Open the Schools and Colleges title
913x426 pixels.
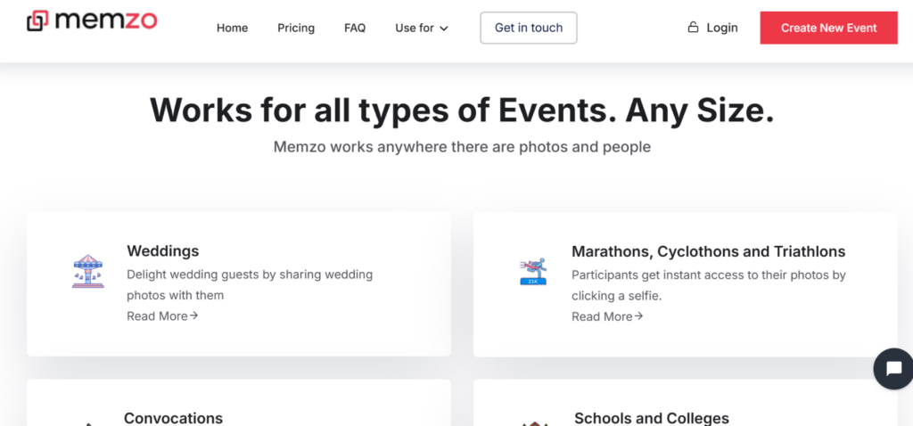(x=651, y=417)
